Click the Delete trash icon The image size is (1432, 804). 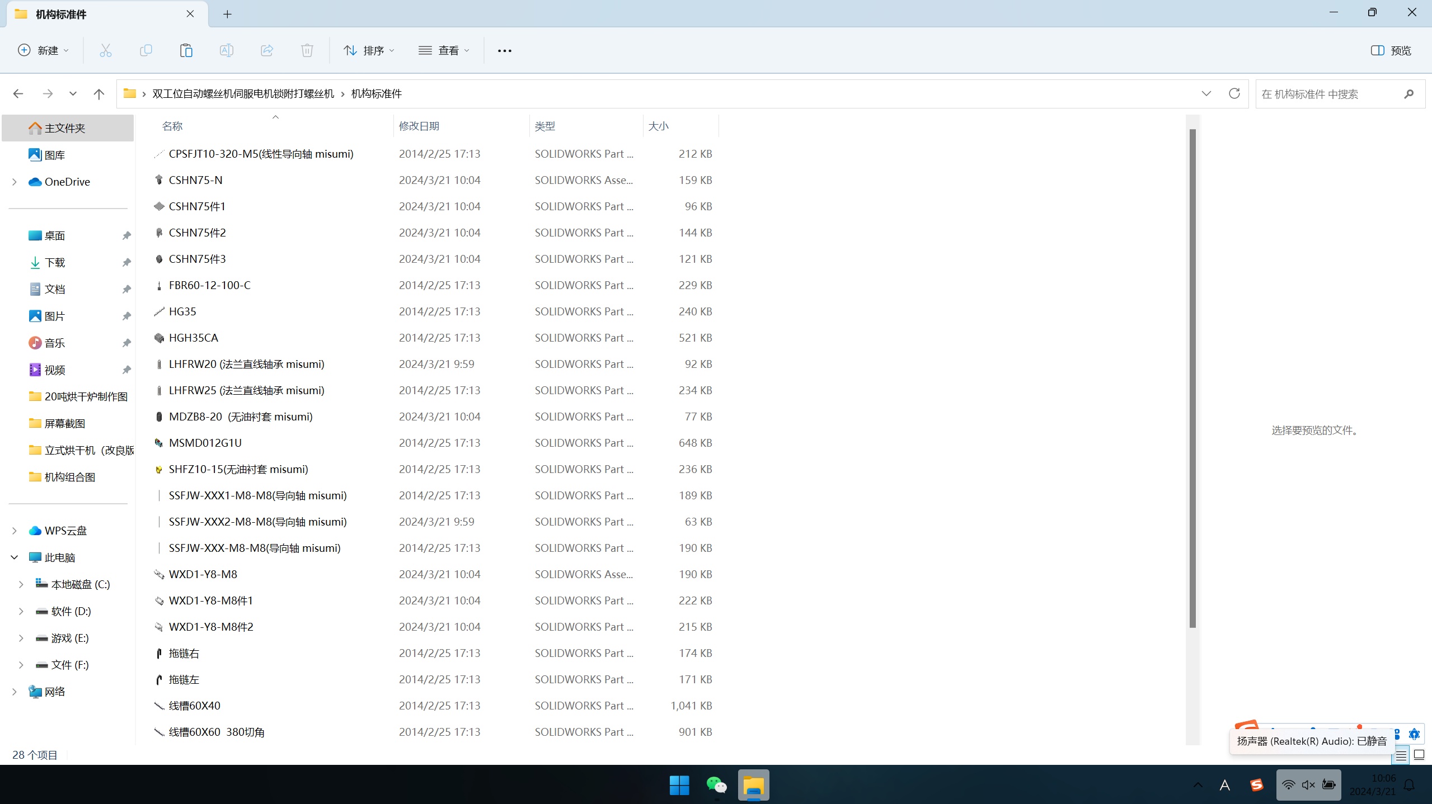tap(307, 50)
